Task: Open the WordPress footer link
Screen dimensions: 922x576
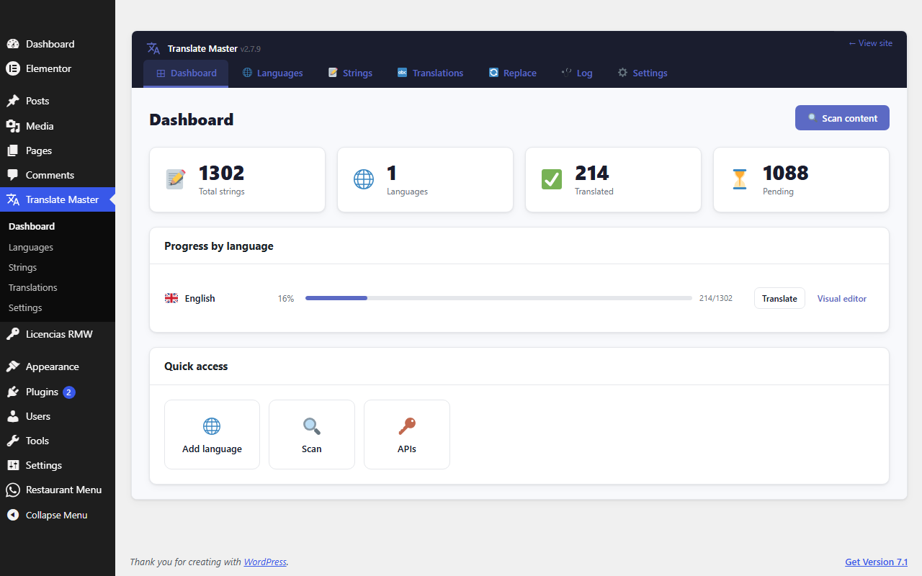Action: (265, 562)
